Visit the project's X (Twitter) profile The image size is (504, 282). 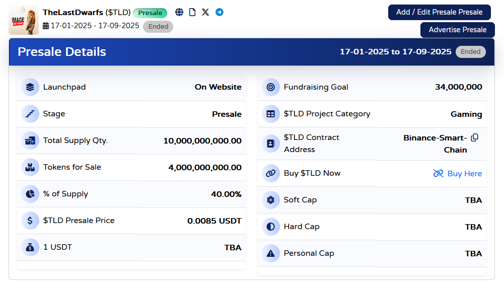coord(205,12)
